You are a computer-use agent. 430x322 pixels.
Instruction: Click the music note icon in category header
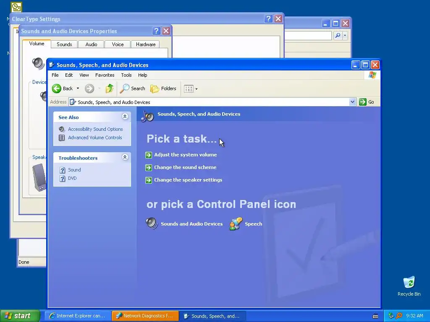pos(147,116)
